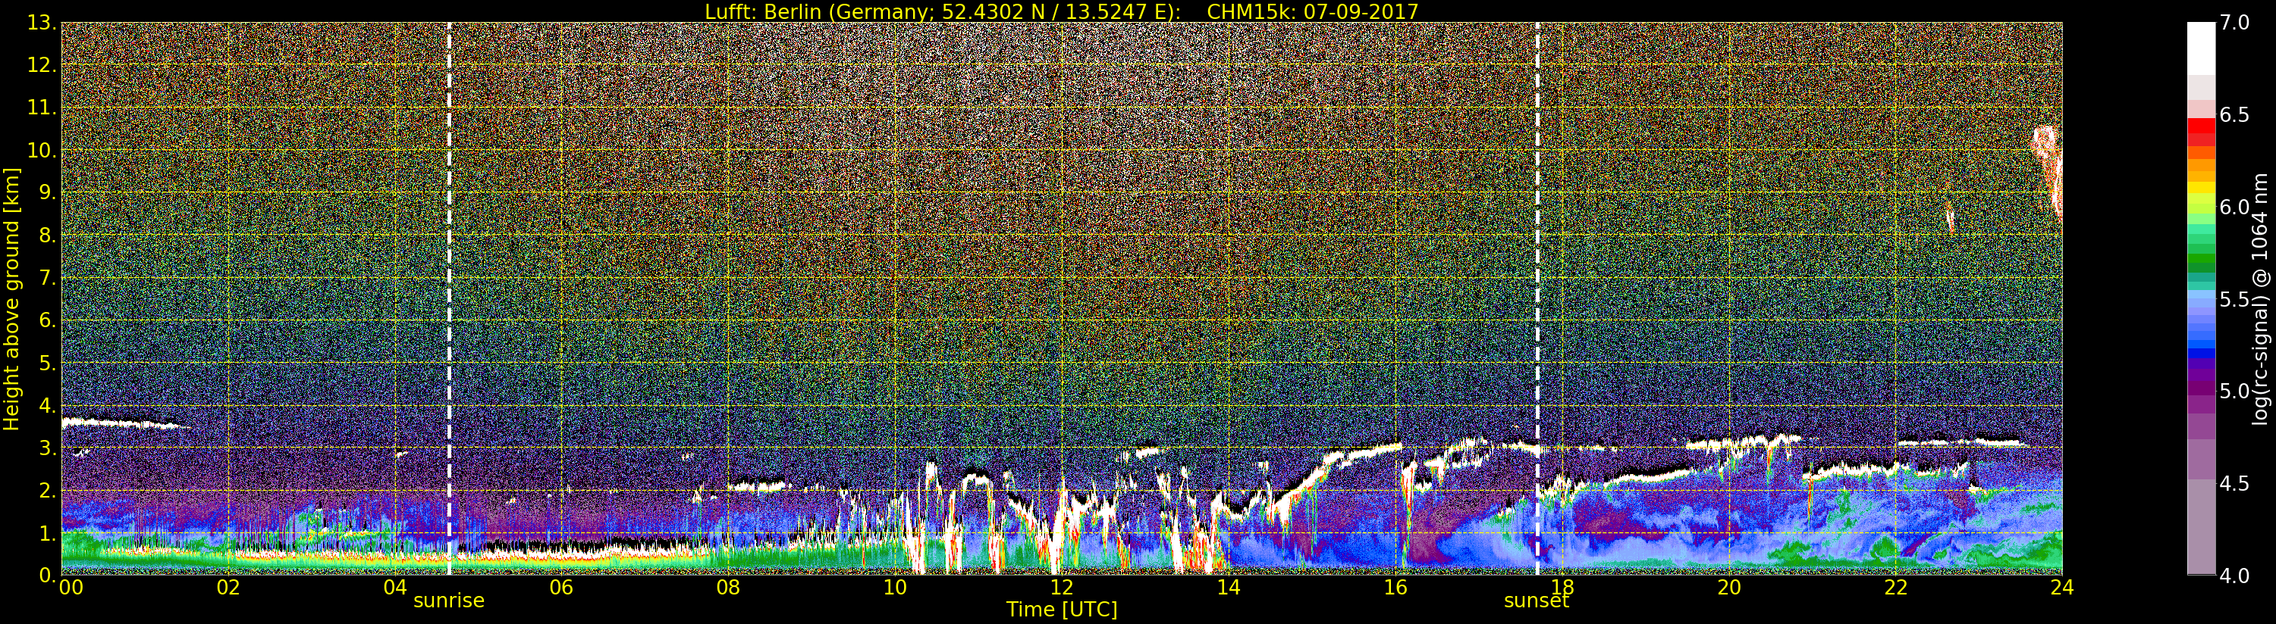2276x624 pixels.
Task: Click height-axis tick label "10."
Action: coord(42,150)
